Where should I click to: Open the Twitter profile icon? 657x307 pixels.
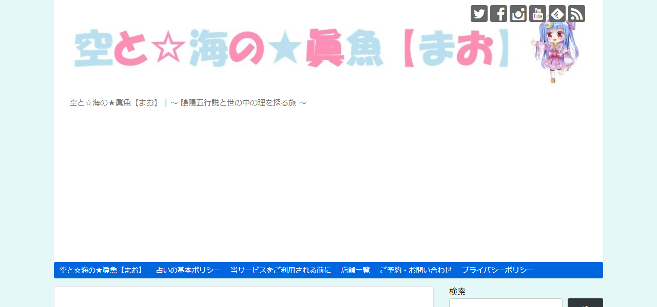479,14
